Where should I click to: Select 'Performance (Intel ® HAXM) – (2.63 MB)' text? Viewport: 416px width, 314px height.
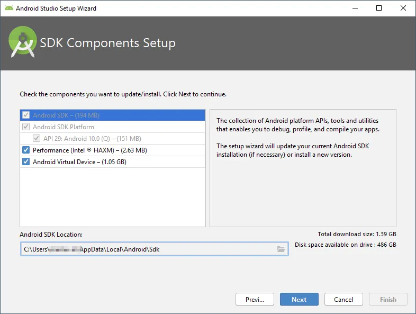(x=90, y=150)
